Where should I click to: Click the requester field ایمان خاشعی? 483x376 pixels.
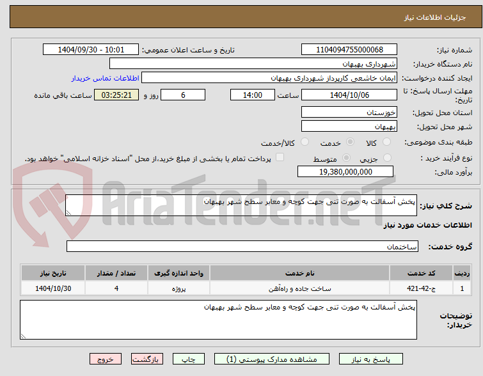269,78
